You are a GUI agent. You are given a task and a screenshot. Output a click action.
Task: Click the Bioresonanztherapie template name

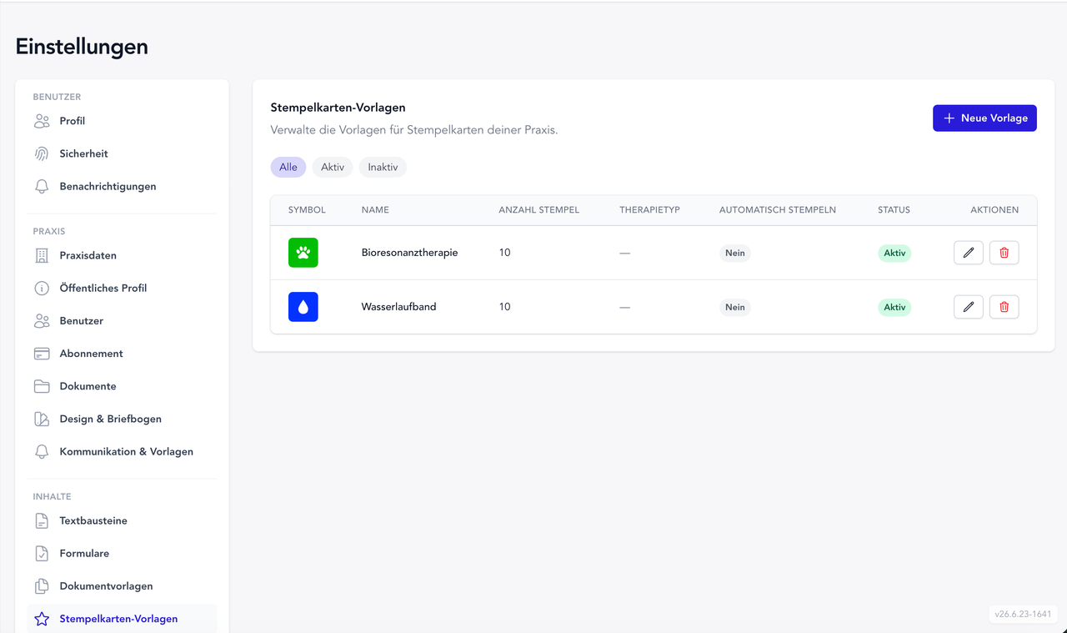click(409, 253)
